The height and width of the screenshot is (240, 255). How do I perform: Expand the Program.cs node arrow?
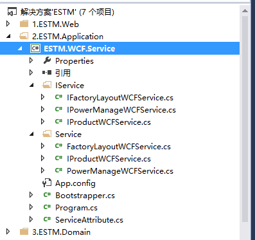tap(31, 207)
